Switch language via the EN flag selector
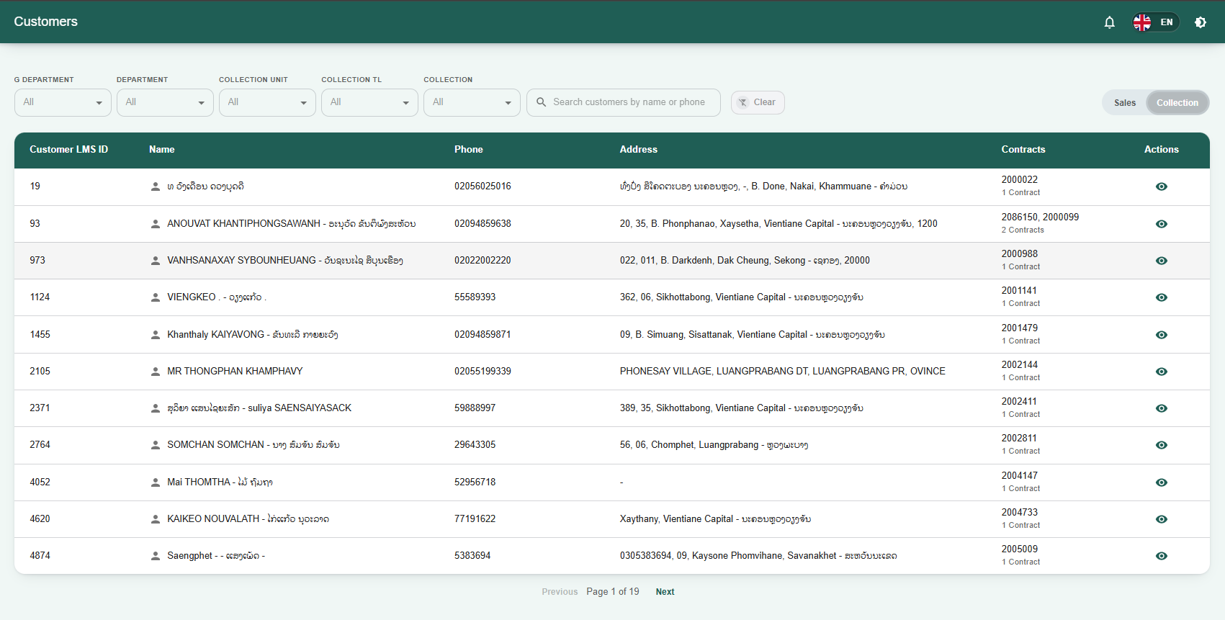The image size is (1225, 620). [x=1154, y=22]
